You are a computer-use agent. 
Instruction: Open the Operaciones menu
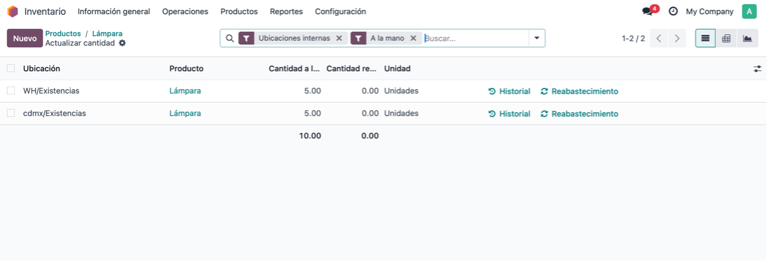tap(185, 12)
